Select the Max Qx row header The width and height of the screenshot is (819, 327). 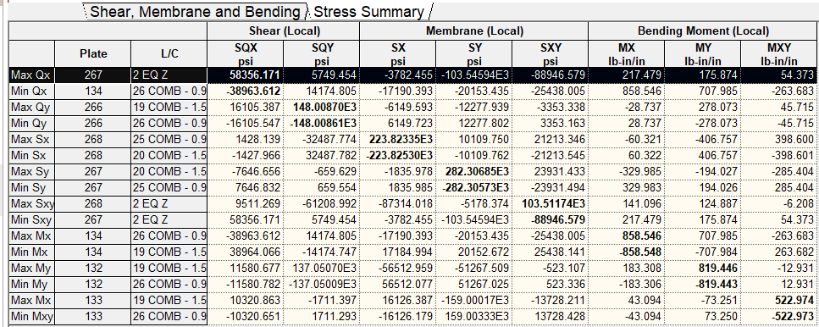(x=32, y=75)
